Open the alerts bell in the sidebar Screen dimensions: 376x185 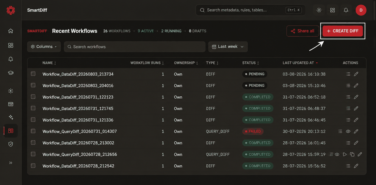coord(11,59)
